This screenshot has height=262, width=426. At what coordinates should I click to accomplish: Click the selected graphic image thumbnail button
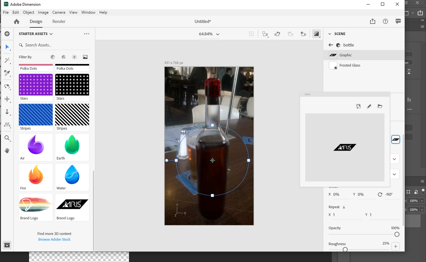click(396, 139)
